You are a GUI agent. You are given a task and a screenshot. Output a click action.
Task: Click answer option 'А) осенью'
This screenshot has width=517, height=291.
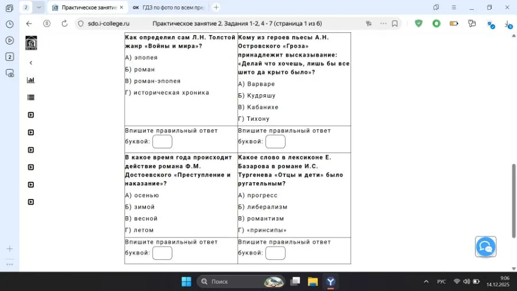pyautogui.click(x=142, y=196)
